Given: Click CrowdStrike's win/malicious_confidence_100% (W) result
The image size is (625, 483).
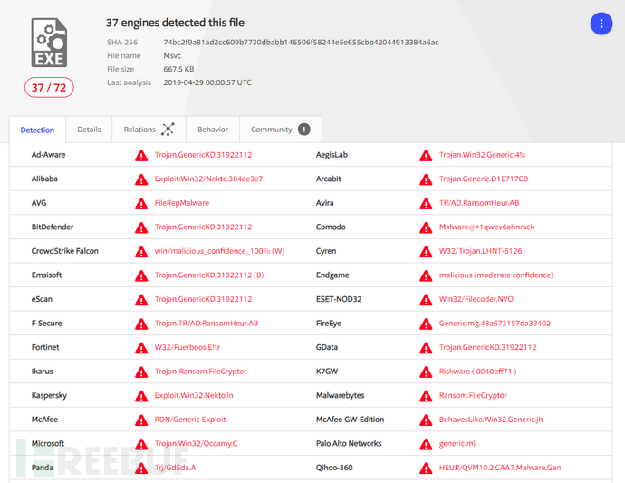Looking at the screenshot, I should [x=219, y=251].
